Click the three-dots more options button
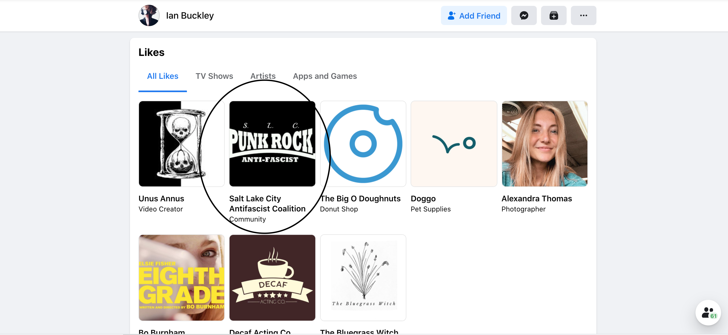Screen dimensions: 728x335 pyautogui.click(x=583, y=15)
